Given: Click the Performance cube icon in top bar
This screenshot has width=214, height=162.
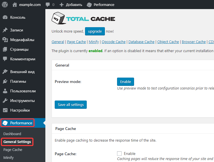Looking at the screenshot, I should tap(89, 5).
